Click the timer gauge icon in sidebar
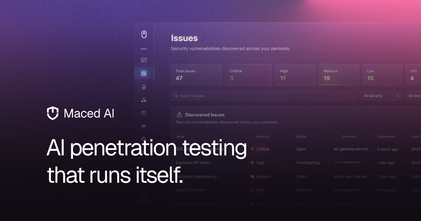 (144, 113)
